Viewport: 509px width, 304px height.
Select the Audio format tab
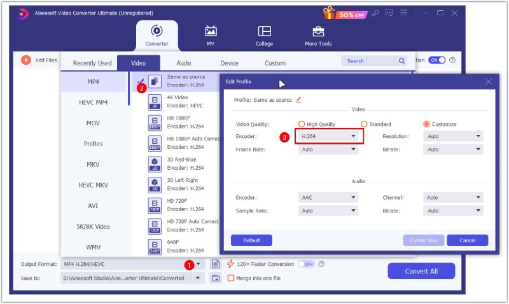(x=184, y=63)
